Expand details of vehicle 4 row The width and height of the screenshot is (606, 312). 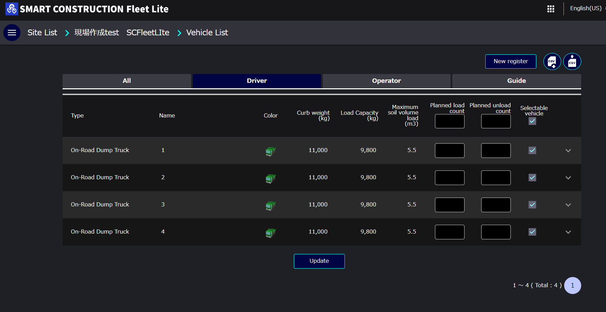point(568,232)
